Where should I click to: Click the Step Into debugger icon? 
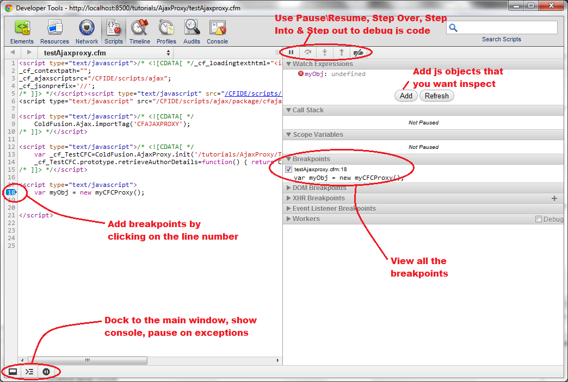click(325, 53)
